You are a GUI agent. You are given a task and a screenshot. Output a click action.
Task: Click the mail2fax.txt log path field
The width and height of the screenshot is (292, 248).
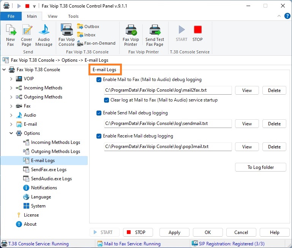coord(168,90)
